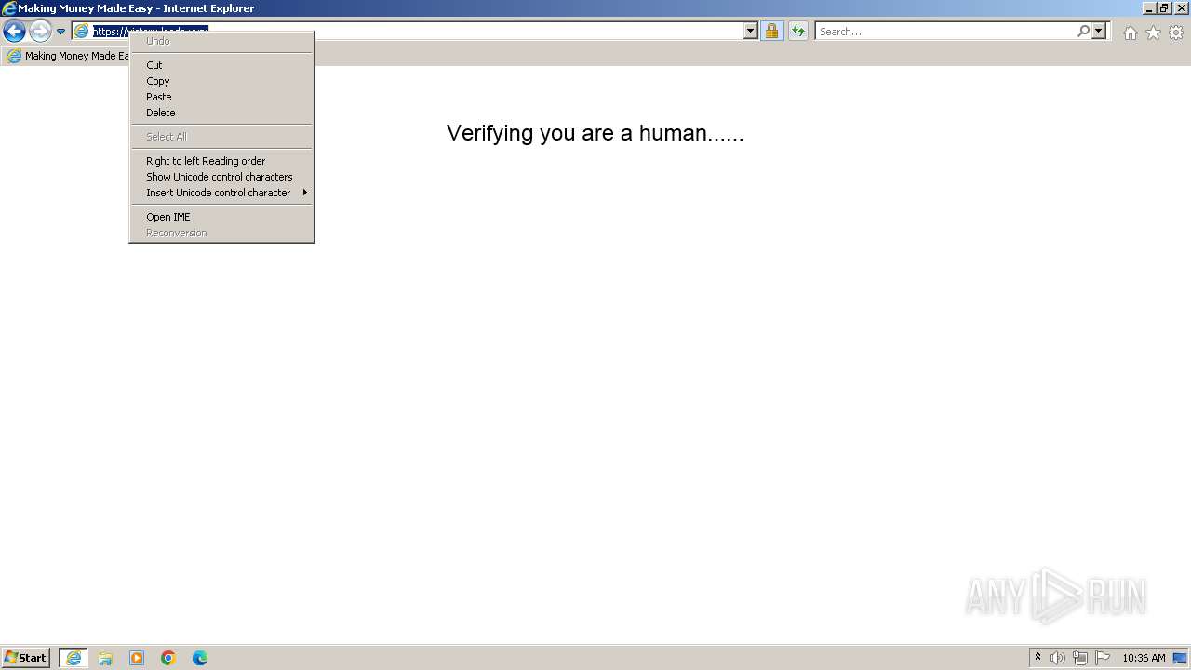The width and height of the screenshot is (1191, 670).
Task: Open the Windows Start button
Action: pos(26,658)
